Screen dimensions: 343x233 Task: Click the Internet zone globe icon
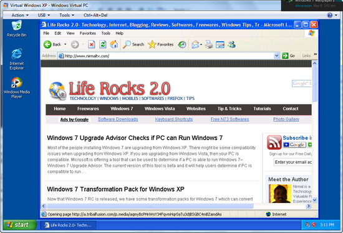click(268, 214)
